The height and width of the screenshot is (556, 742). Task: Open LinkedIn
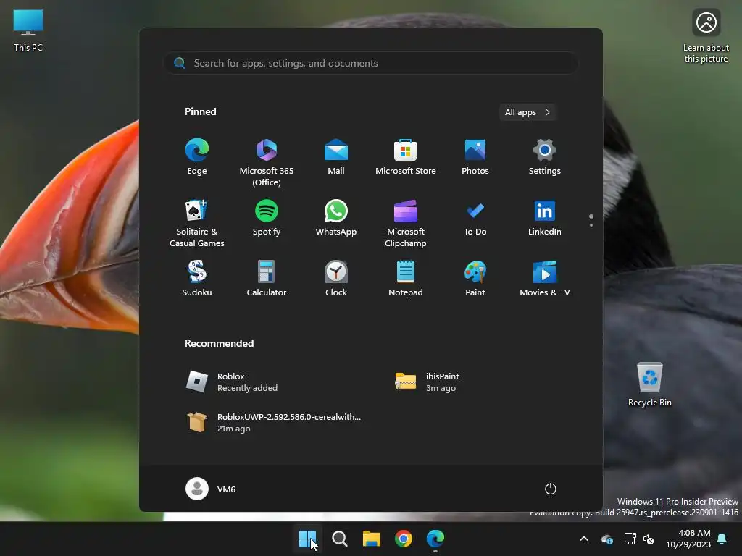[545, 219]
